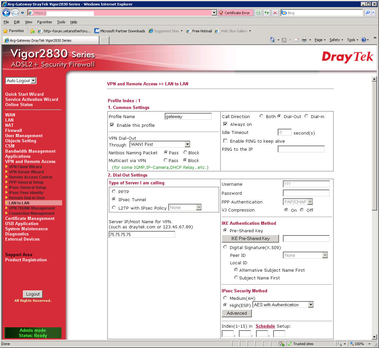This screenshot has width=379, height=348.
Task: Select Block for Netbios Naming Packet
Action: (x=185, y=152)
